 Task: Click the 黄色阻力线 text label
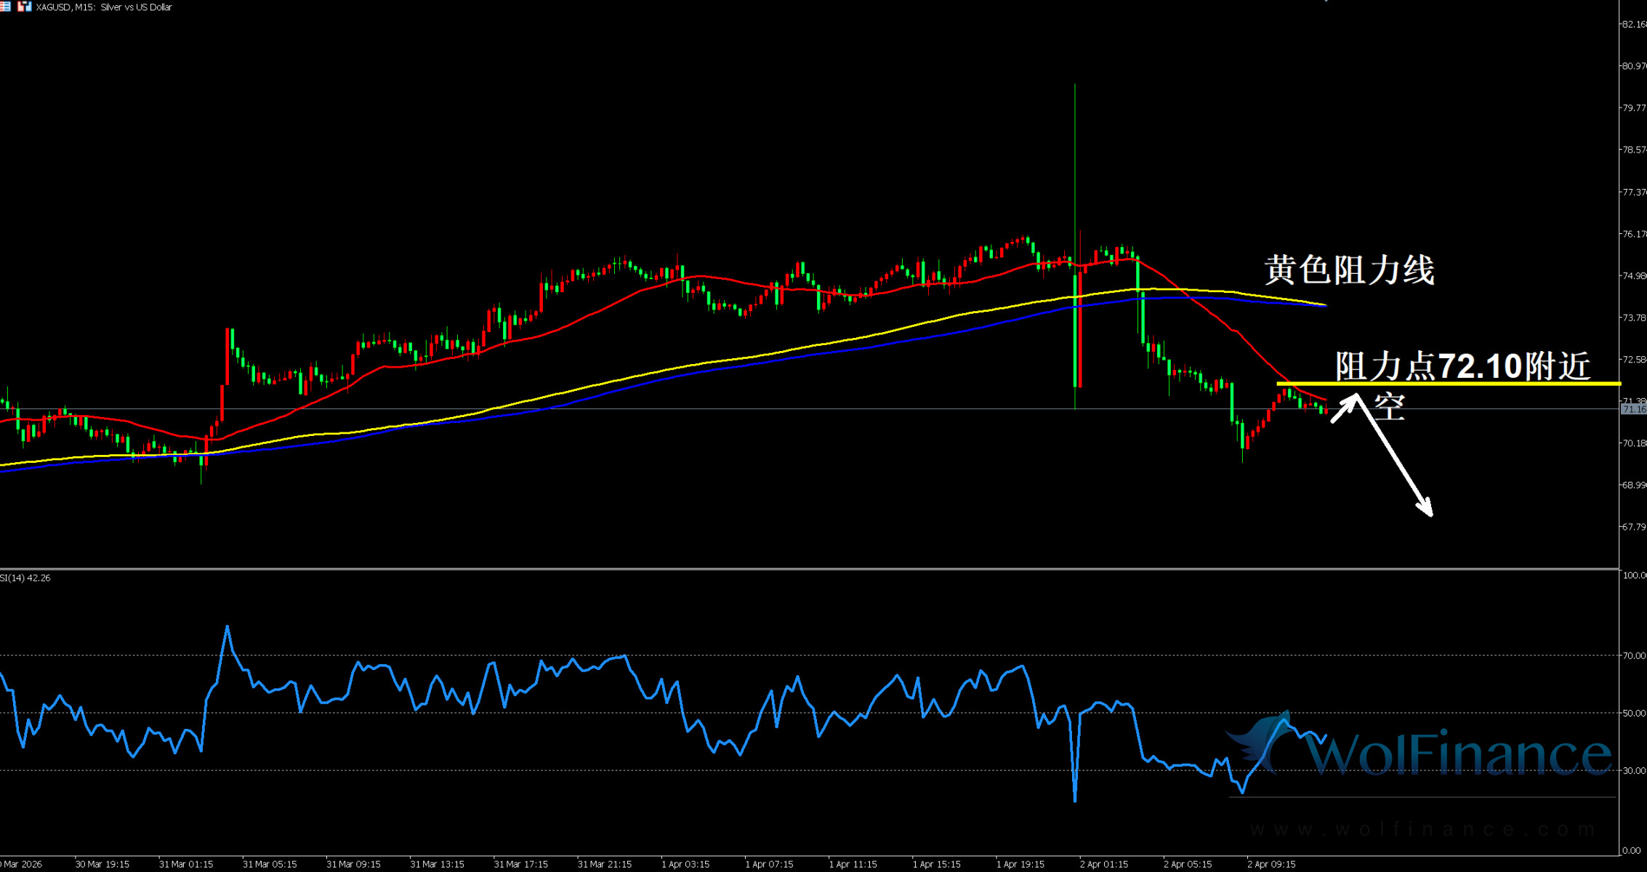pyautogui.click(x=1350, y=270)
